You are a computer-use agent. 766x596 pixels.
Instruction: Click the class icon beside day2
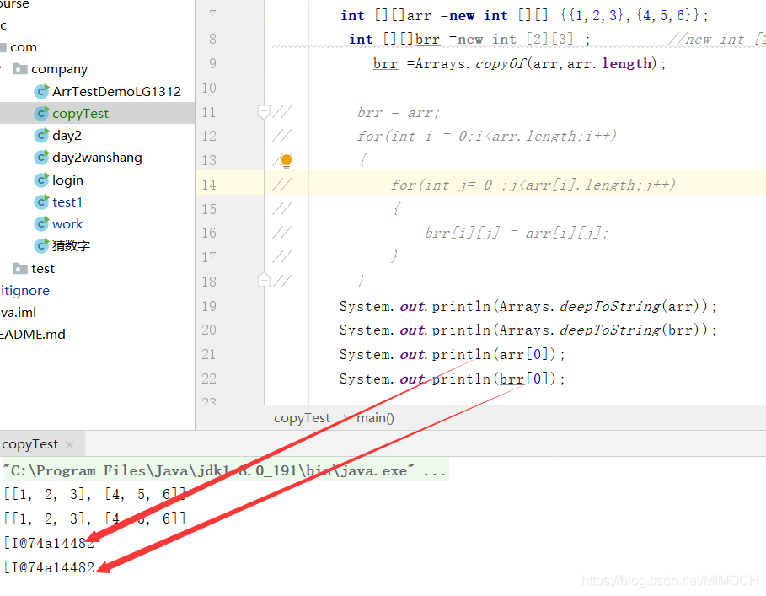point(41,136)
